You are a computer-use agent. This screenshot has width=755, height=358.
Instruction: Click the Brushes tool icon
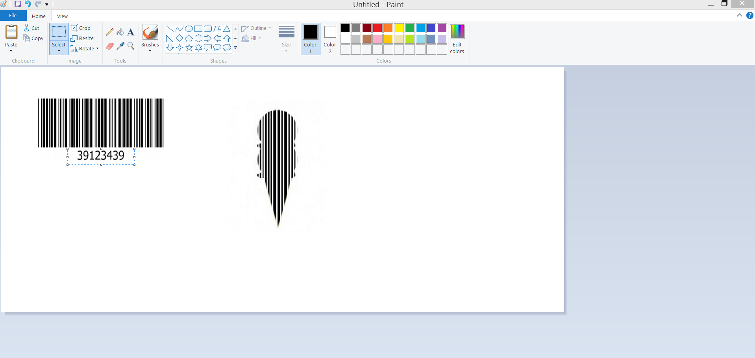point(150,32)
